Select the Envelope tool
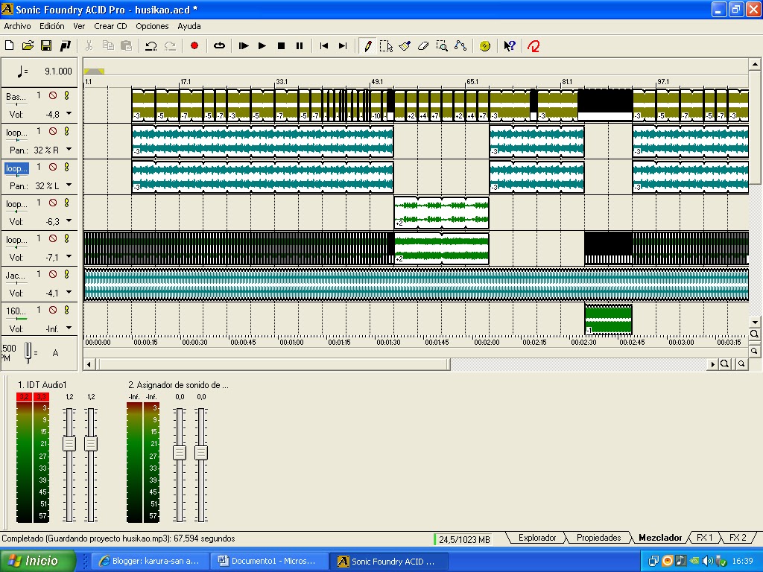 tap(460, 45)
